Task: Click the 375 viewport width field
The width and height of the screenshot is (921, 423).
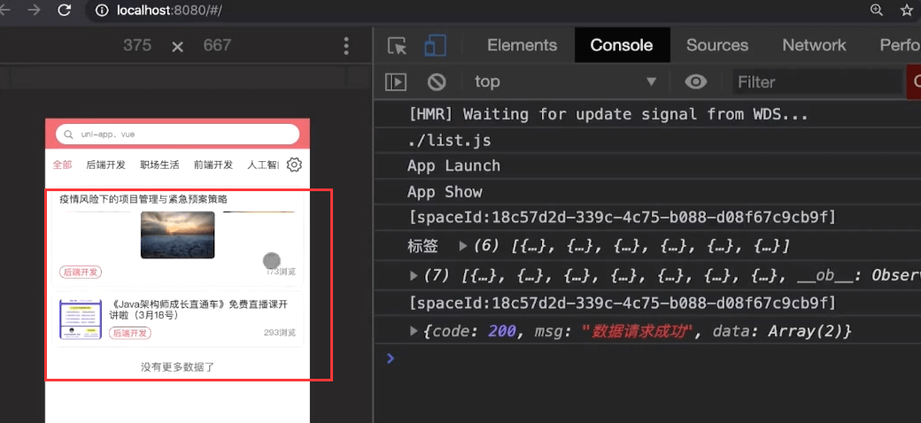Action: 137,46
